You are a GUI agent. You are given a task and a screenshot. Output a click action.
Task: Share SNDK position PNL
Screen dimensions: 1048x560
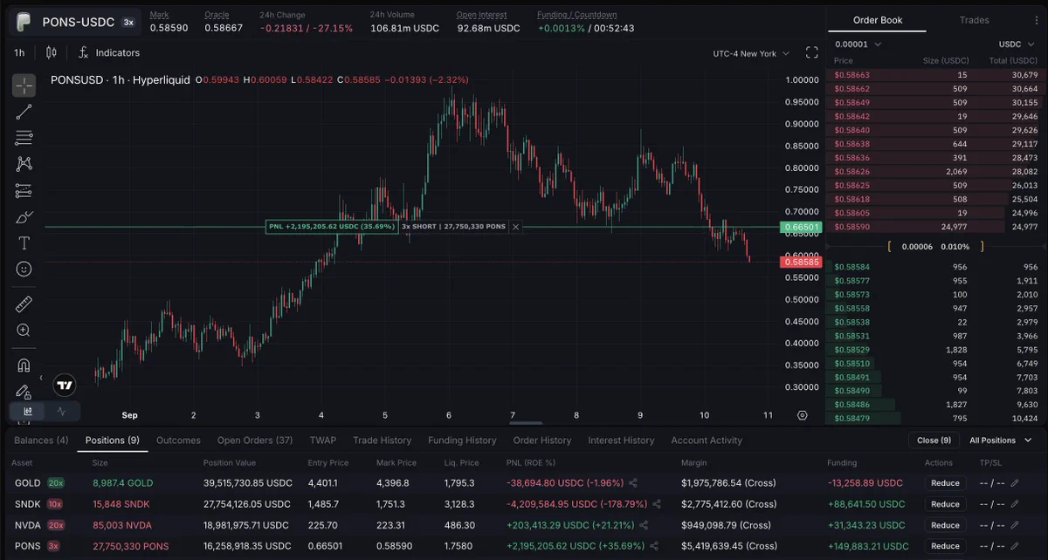[x=657, y=504]
